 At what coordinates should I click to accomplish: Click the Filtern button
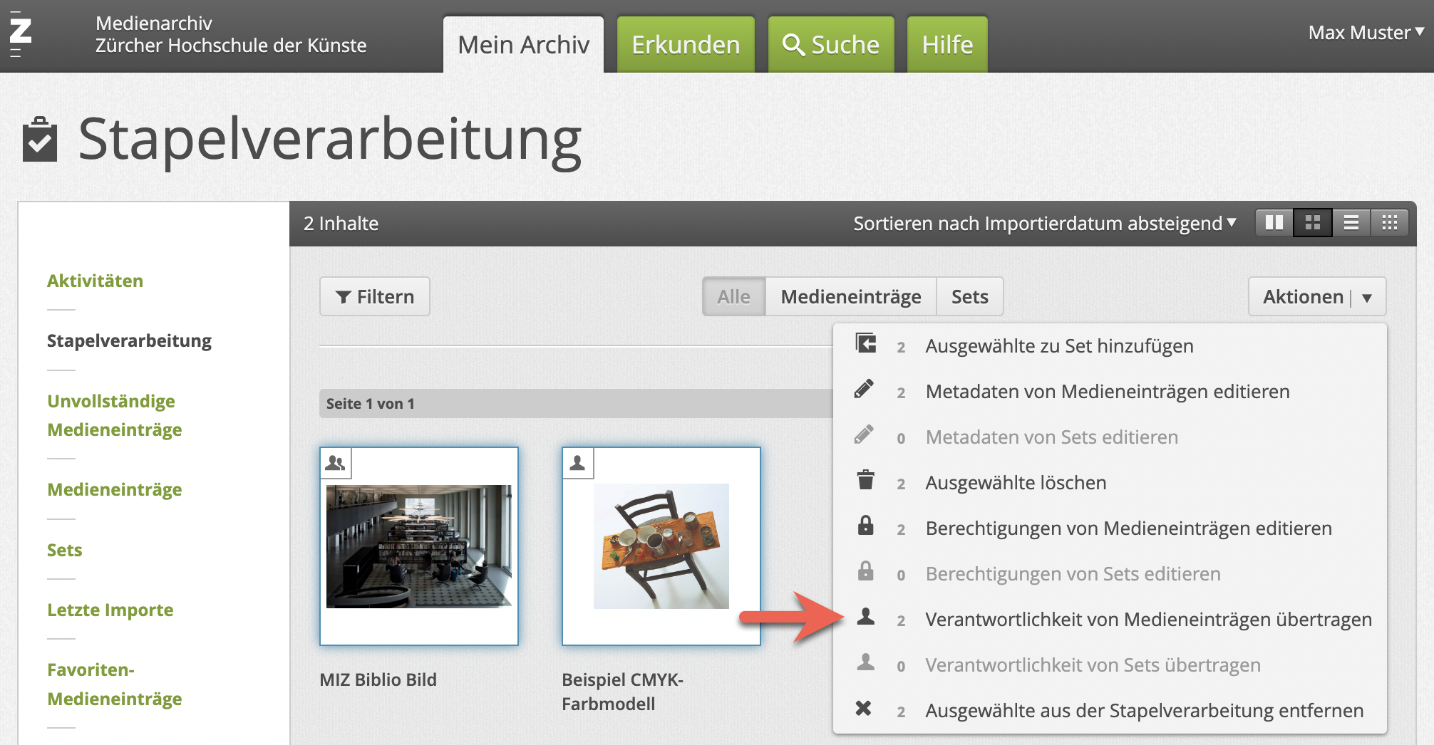374,296
